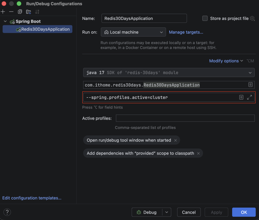Collapse the Spring Boot tree node
The width and height of the screenshot is (259, 220).
(5, 21)
